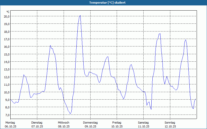Click the Samstag day label
Viewport: 207px width, 129px height.
143,123
